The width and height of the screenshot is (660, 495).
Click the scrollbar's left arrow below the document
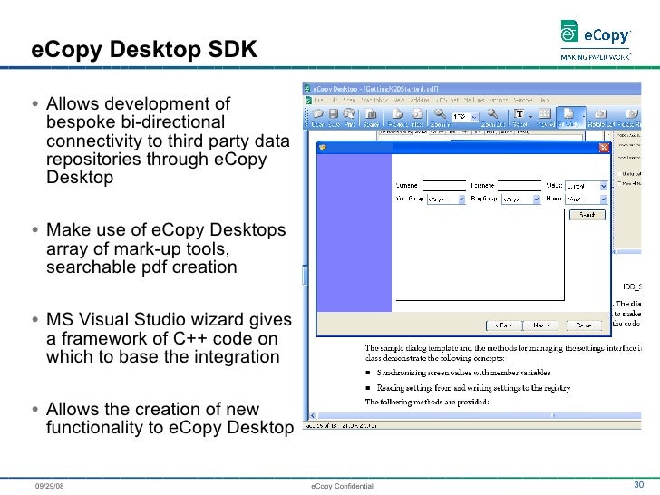pyautogui.click(x=313, y=416)
